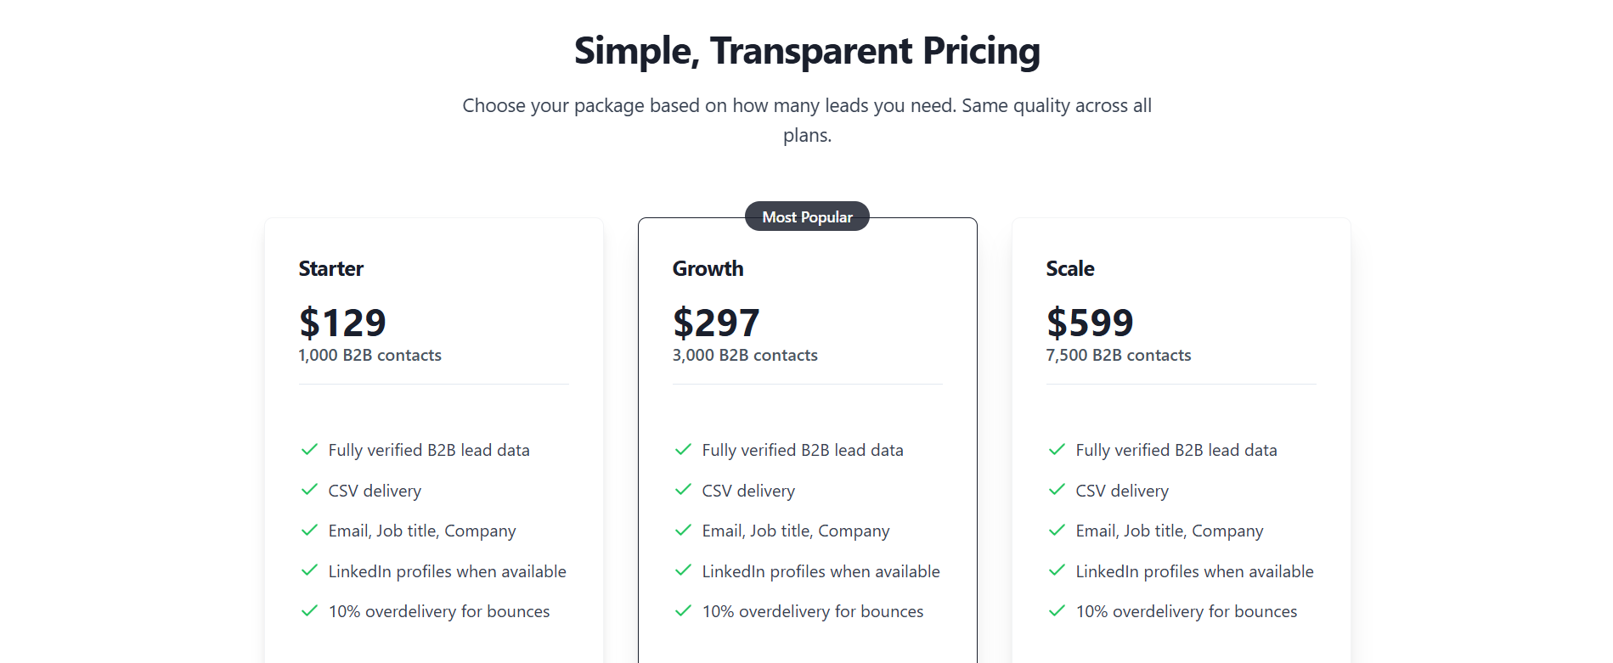Click the checkmark beside Growth's CSV delivery
The height and width of the screenshot is (663, 1613).
tap(683, 490)
